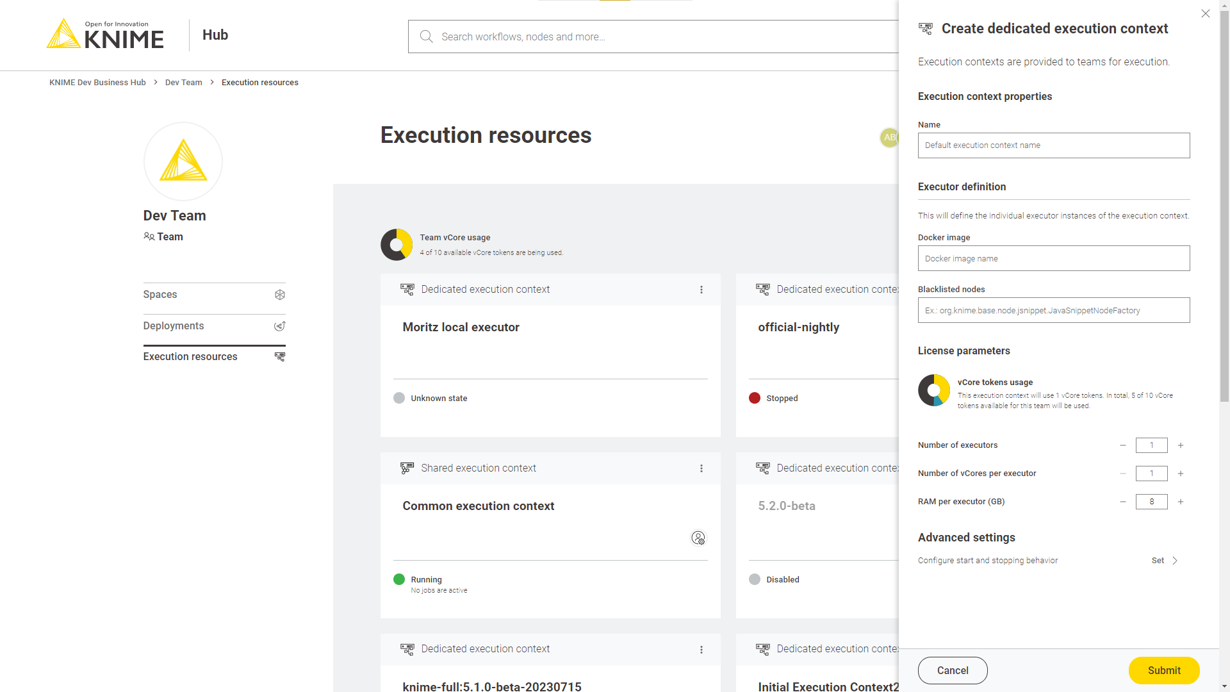This screenshot has height=692, width=1230.
Task: Click the red Stopped status indicator
Action: 755,398
